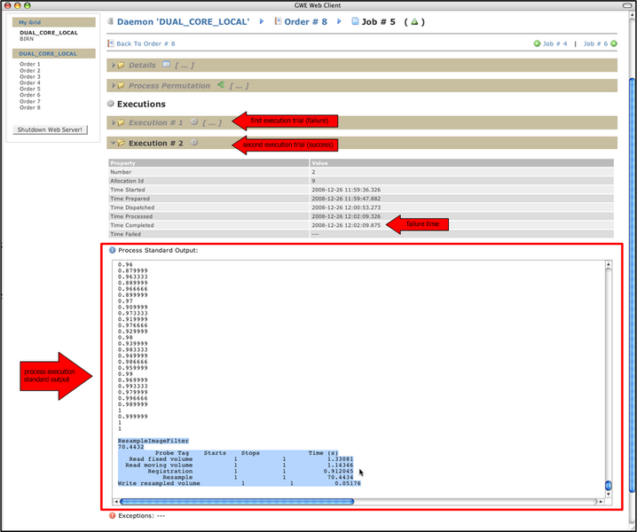Click the gear icon next to Execution # 1

pyautogui.click(x=194, y=121)
